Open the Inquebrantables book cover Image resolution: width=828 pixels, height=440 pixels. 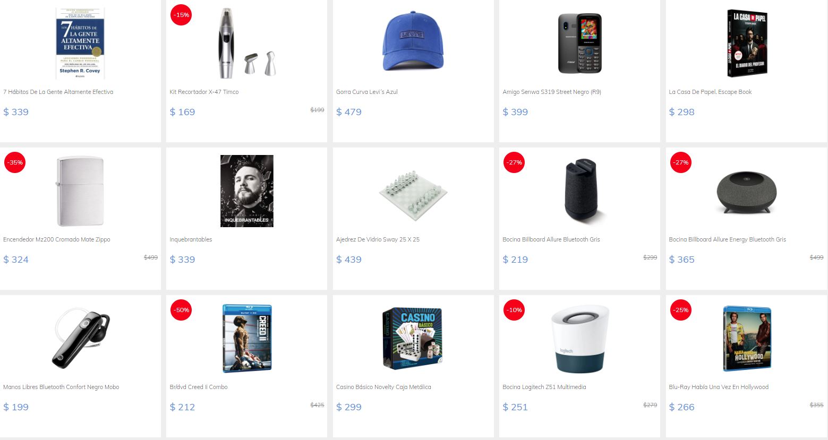(x=246, y=191)
